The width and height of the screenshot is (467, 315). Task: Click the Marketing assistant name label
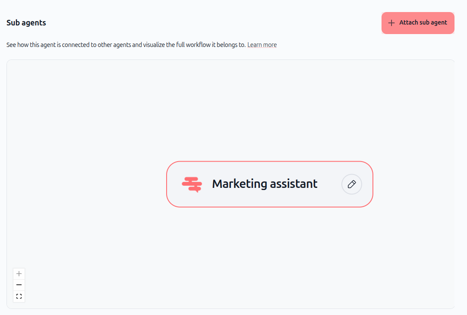tap(265, 184)
